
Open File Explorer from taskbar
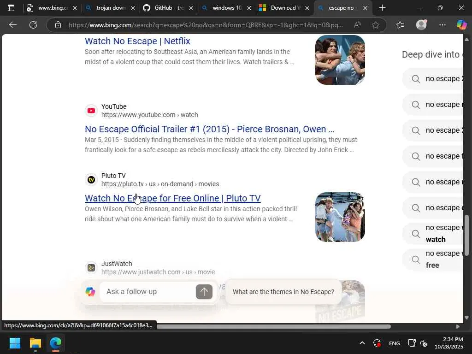[x=35, y=343]
